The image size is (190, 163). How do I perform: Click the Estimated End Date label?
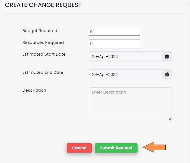tap(43, 72)
